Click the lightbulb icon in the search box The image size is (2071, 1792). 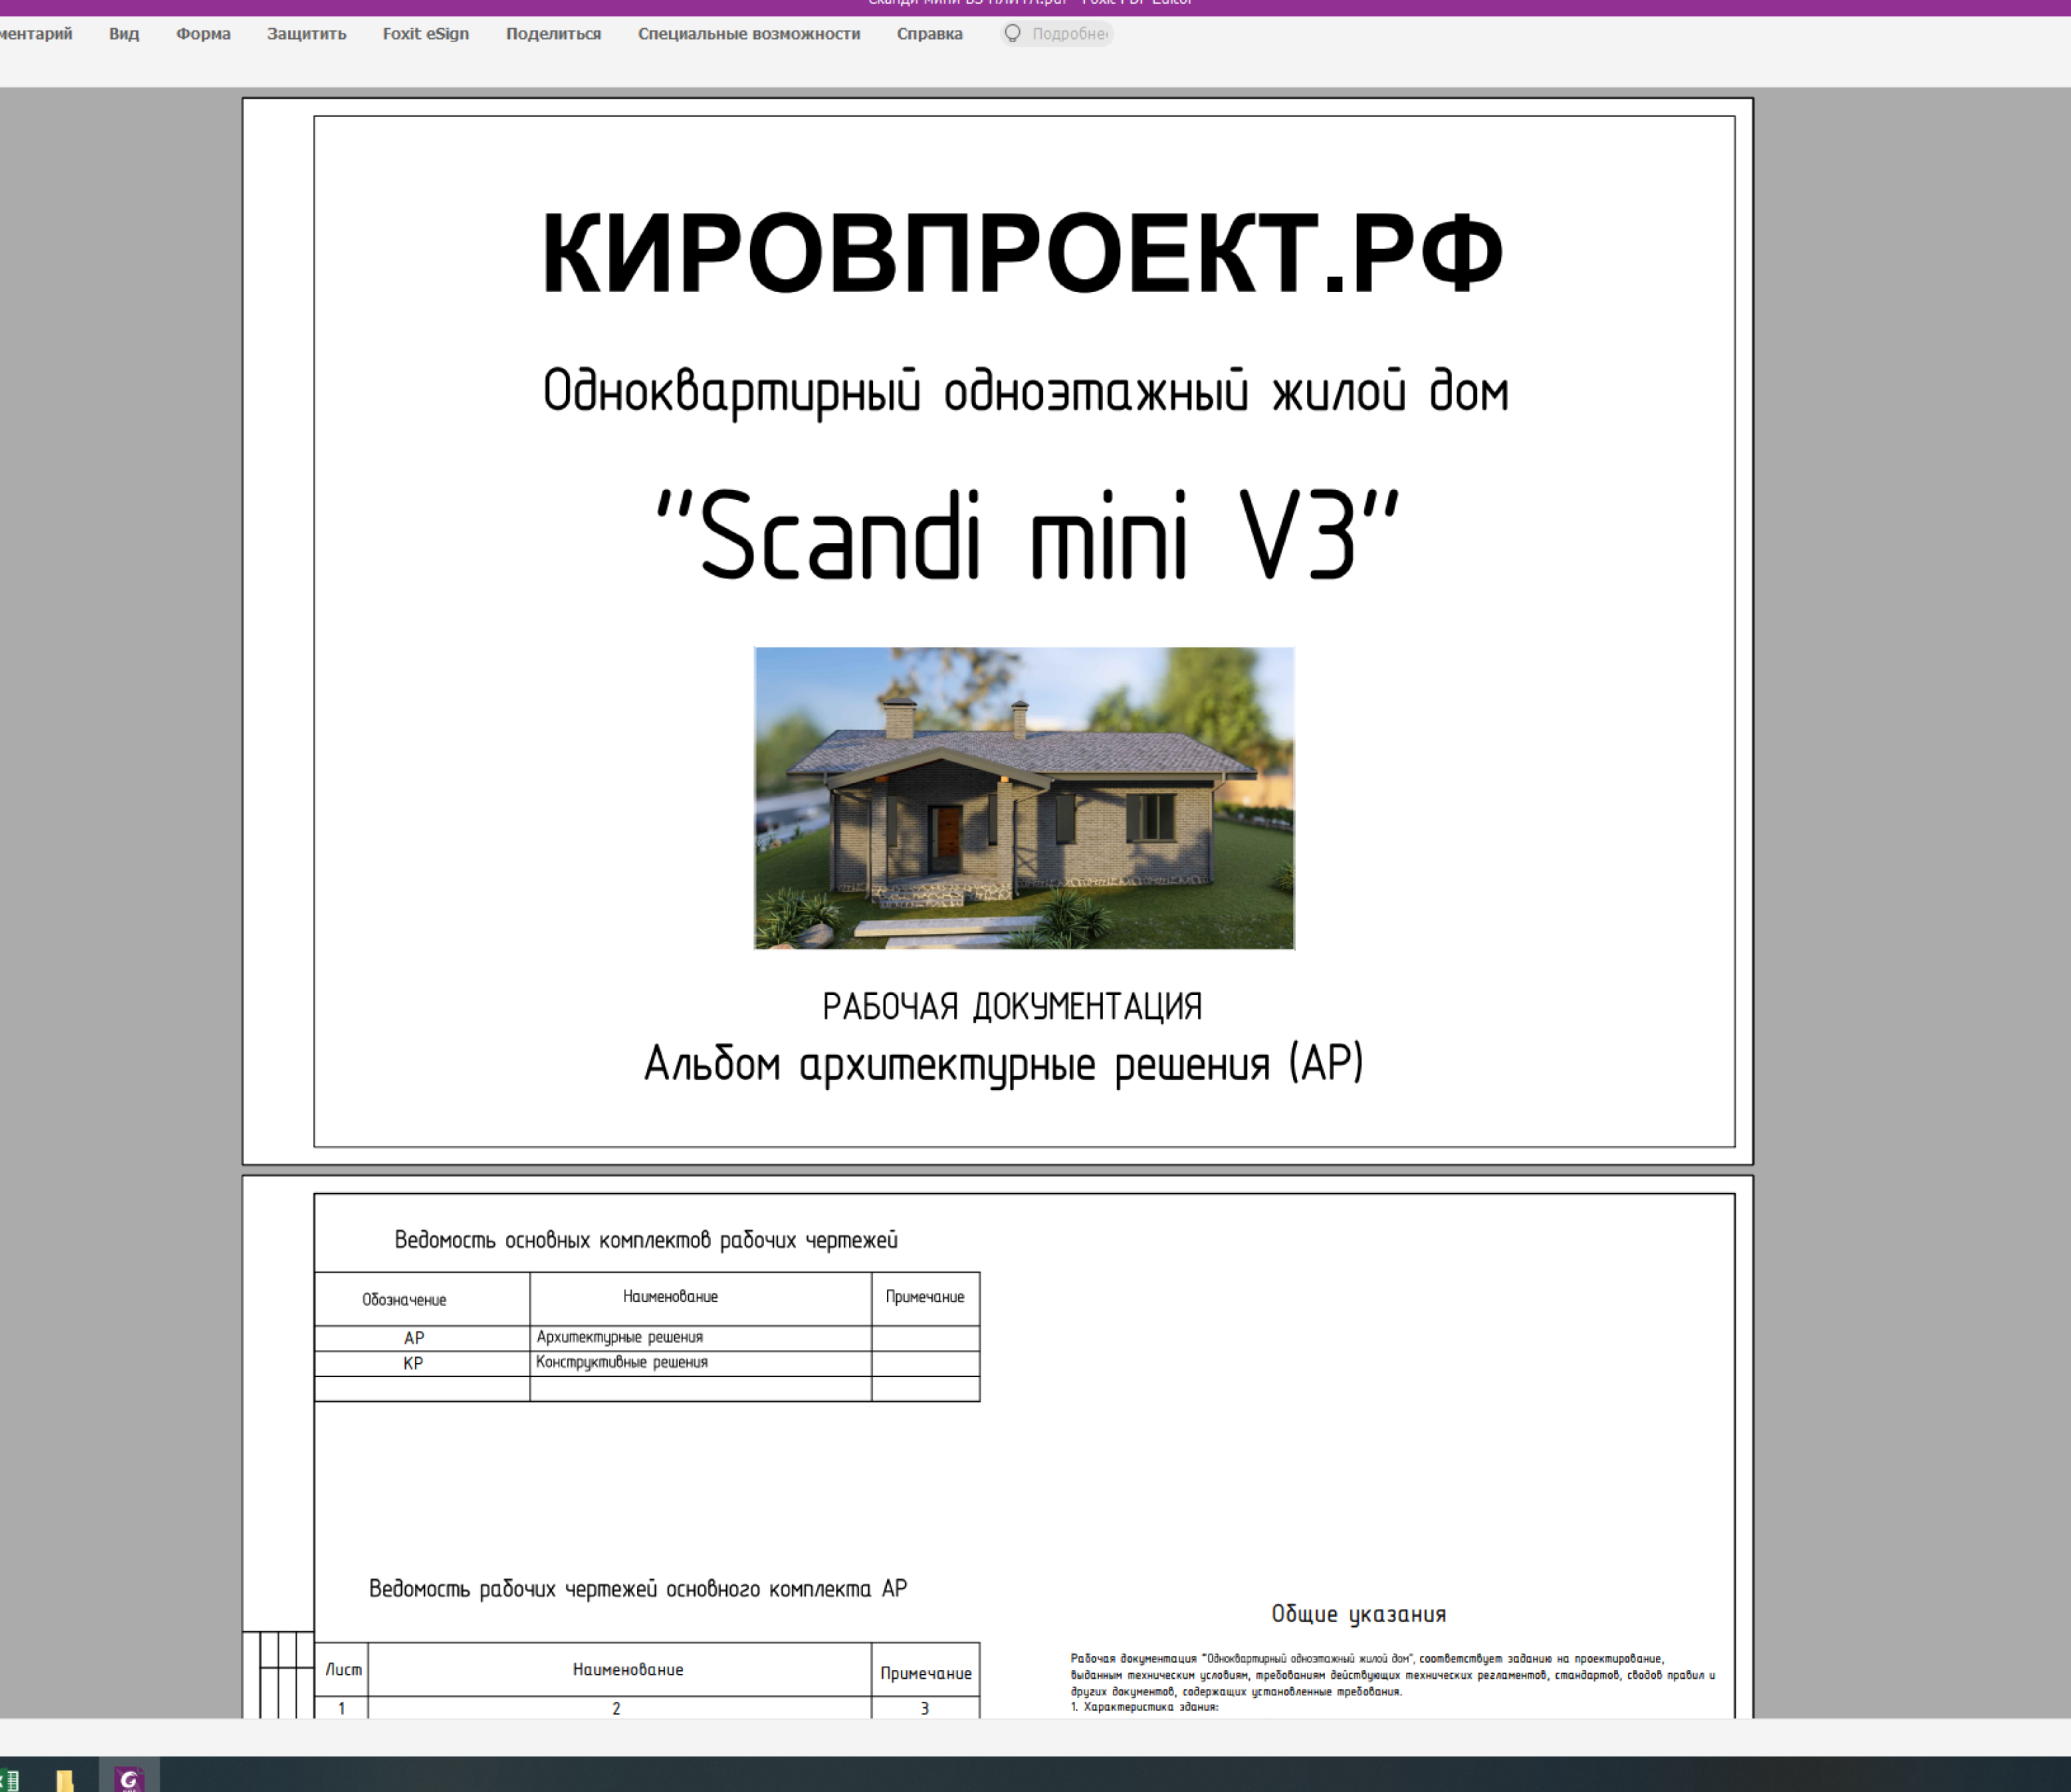[x=1012, y=34]
